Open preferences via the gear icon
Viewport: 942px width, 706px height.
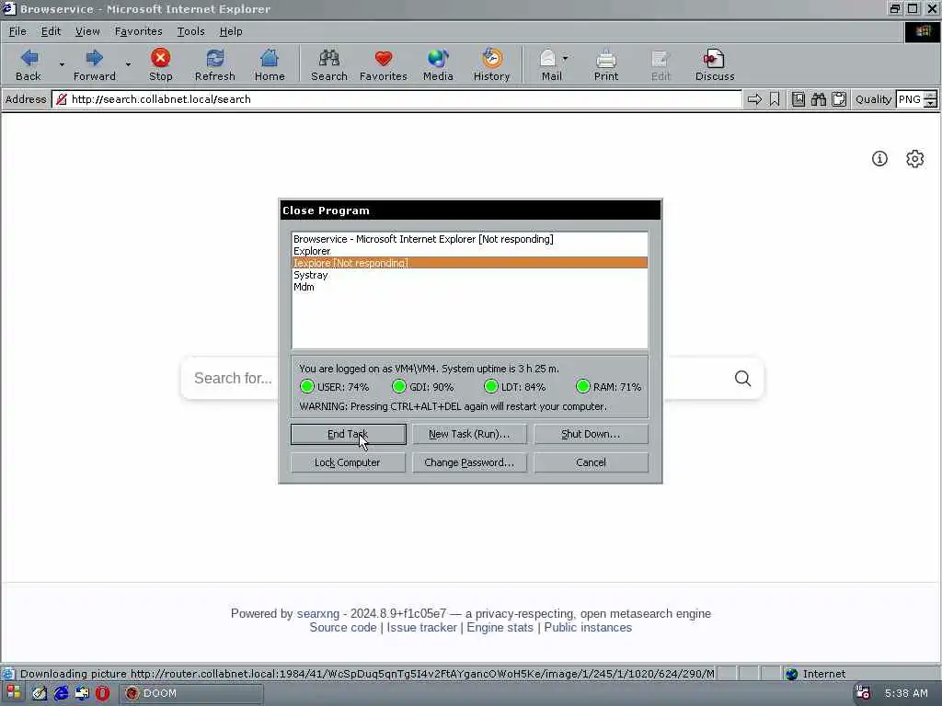pyautogui.click(x=915, y=158)
